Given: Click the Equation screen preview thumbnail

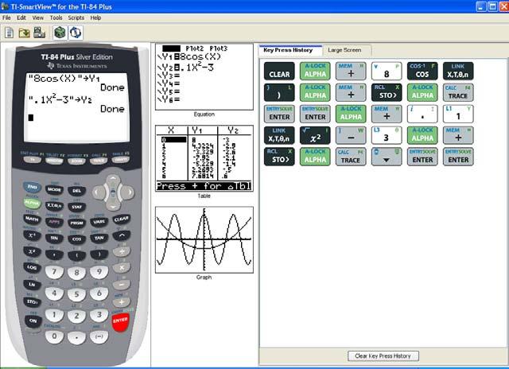Looking at the screenshot, I should 204,77.
